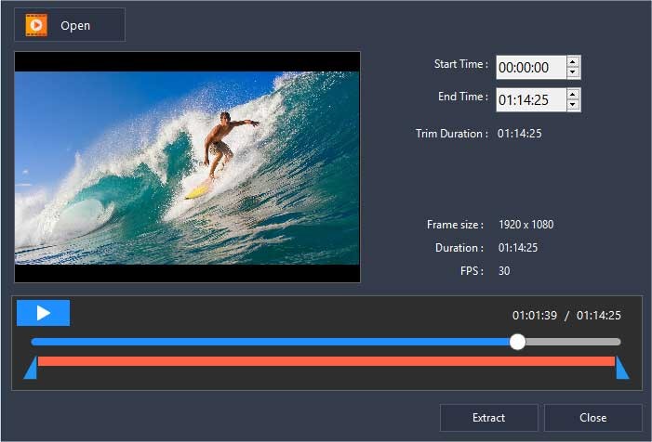Click the gray unplayed part of seek bar

point(573,342)
